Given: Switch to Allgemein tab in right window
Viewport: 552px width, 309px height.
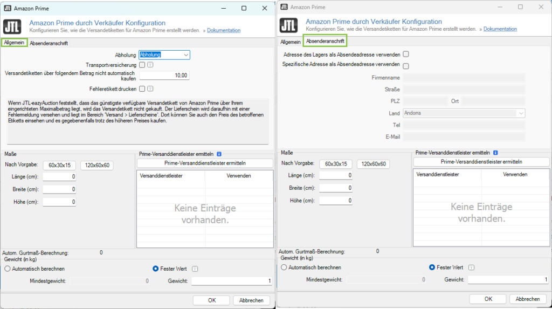Looking at the screenshot, I should [x=291, y=42].
